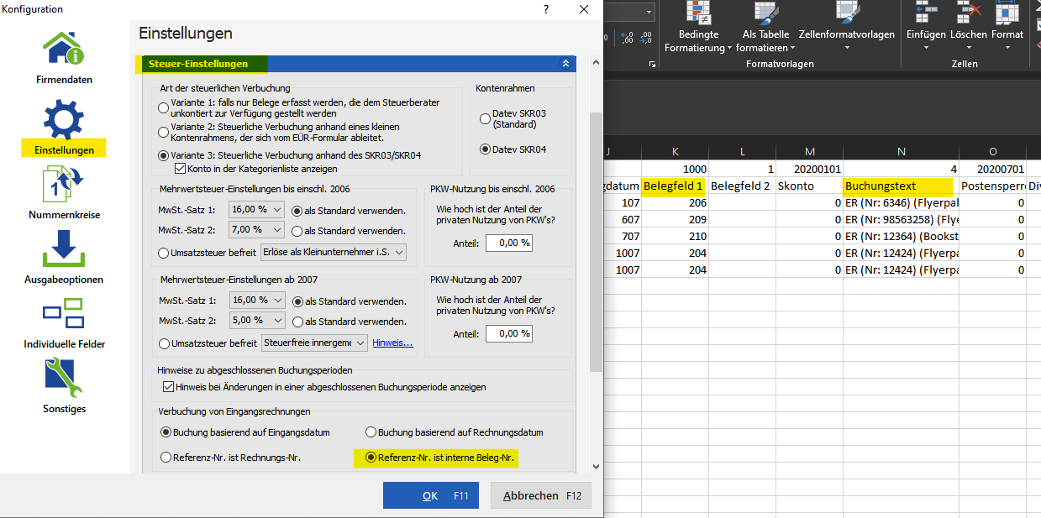Click cell ER (Nr: 12364) in Excel

(x=902, y=237)
